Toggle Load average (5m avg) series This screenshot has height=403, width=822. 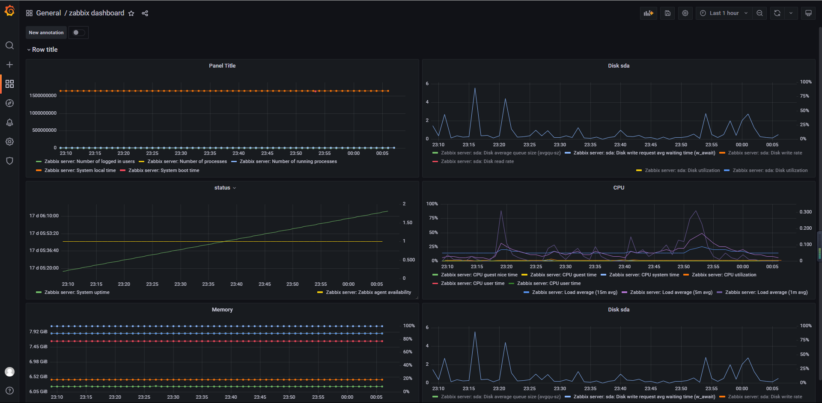pos(671,293)
